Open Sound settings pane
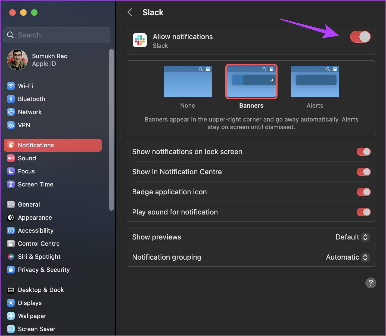This screenshot has width=386, height=336. (53, 158)
